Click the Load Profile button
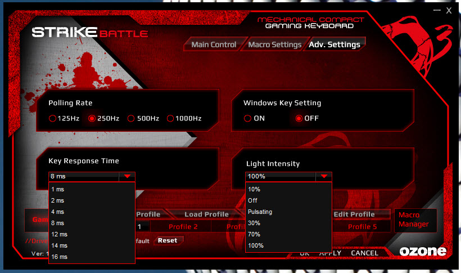Image resolution: width=461 pixels, height=273 pixels. [x=206, y=214]
